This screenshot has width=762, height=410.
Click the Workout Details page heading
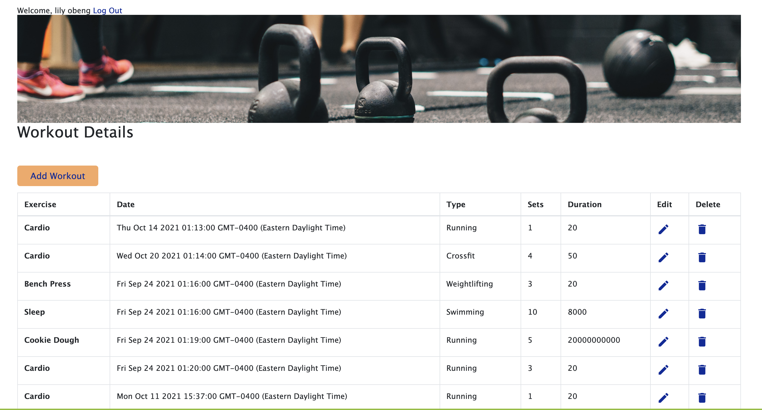(x=75, y=133)
